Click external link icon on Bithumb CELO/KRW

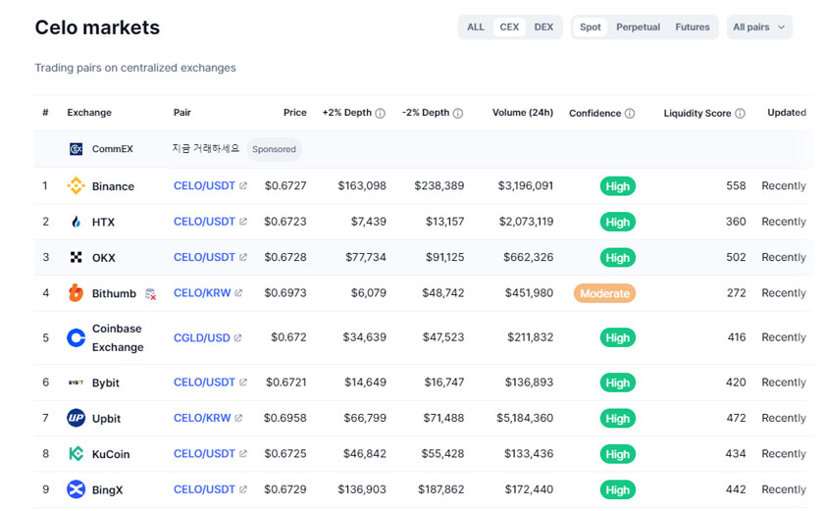238,292
